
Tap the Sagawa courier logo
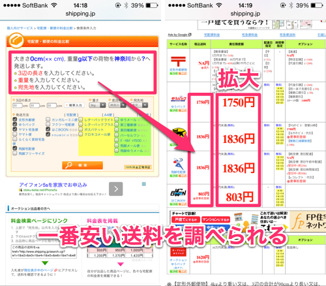[x=178, y=164]
